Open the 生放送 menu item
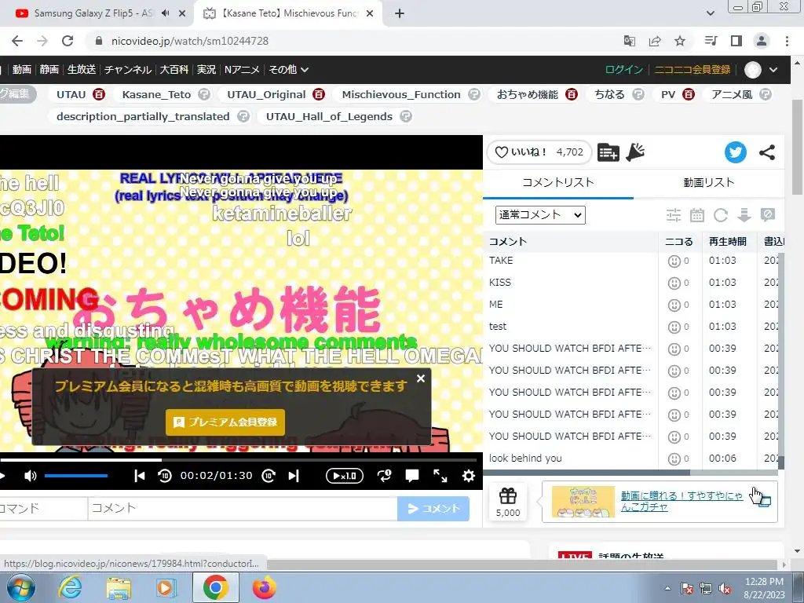This screenshot has width=804, height=603. 82,70
